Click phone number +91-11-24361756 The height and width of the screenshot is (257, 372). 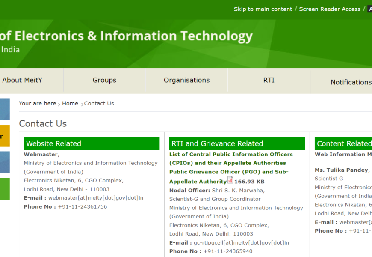click(83, 206)
